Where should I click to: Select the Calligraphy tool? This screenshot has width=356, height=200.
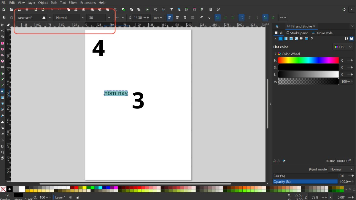click(x=2, y=85)
